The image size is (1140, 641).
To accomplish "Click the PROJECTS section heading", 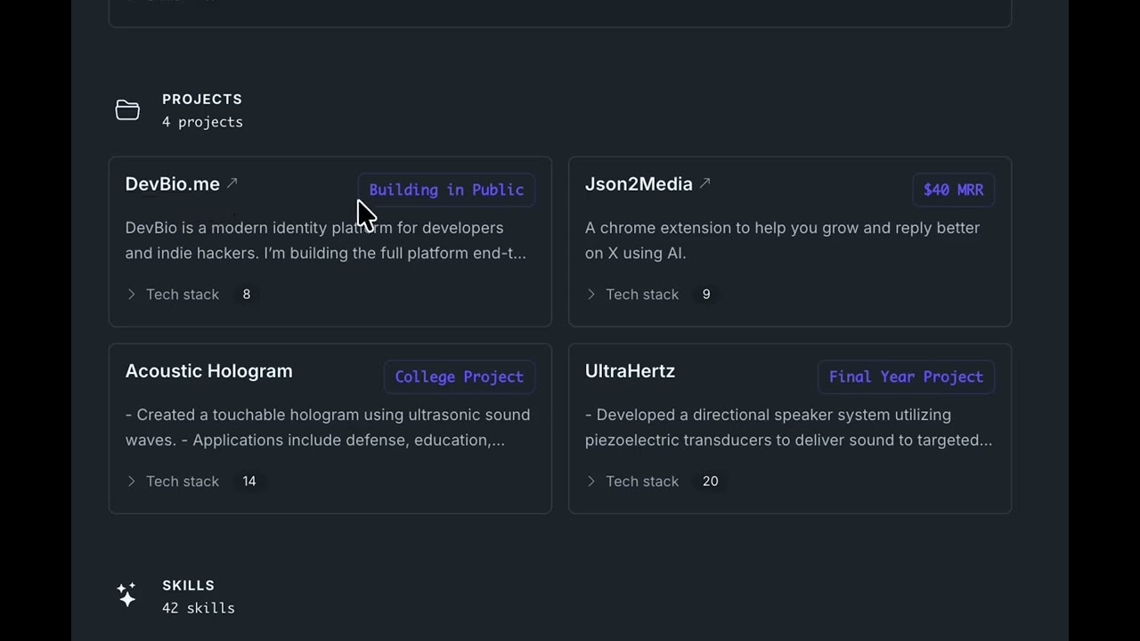I will point(202,99).
